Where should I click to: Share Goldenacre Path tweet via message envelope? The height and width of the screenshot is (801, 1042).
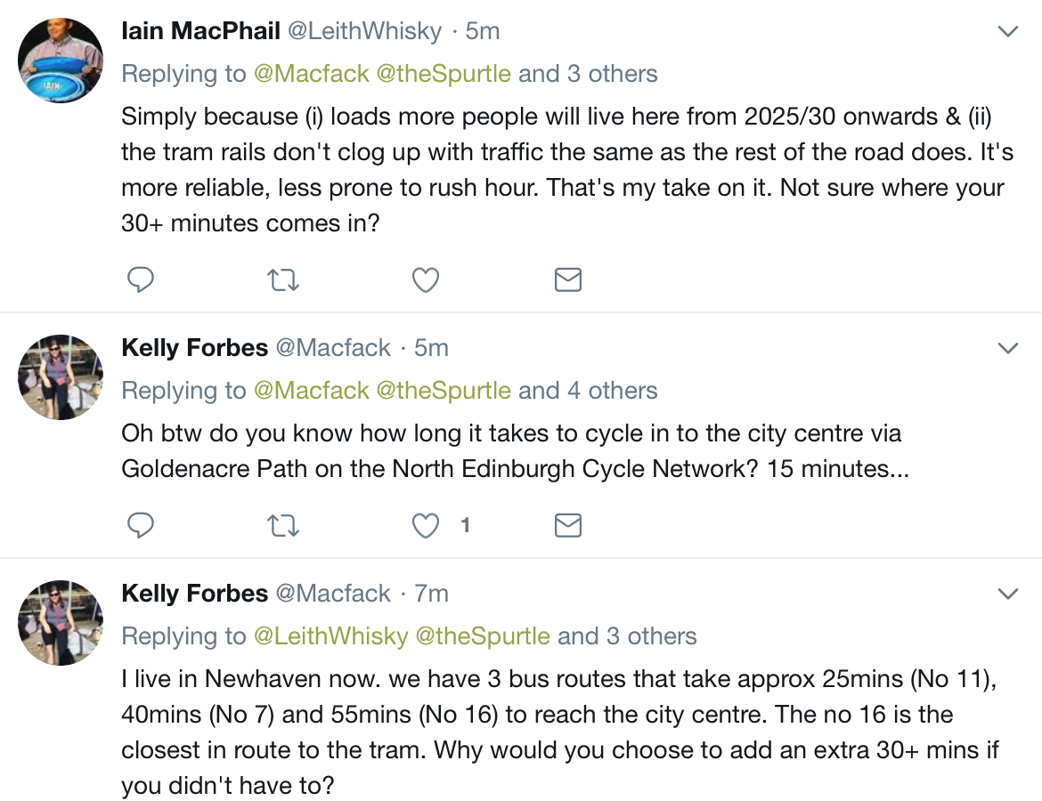click(568, 525)
